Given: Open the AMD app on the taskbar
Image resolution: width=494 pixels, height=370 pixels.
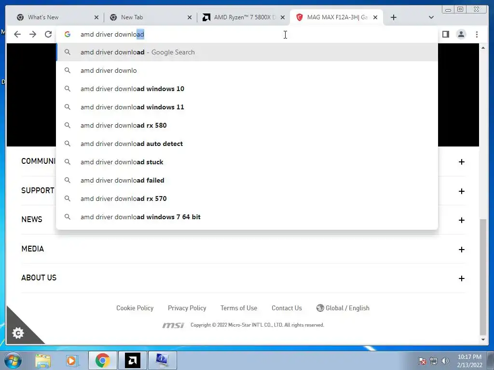Looking at the screenshot, I should 132,360.
